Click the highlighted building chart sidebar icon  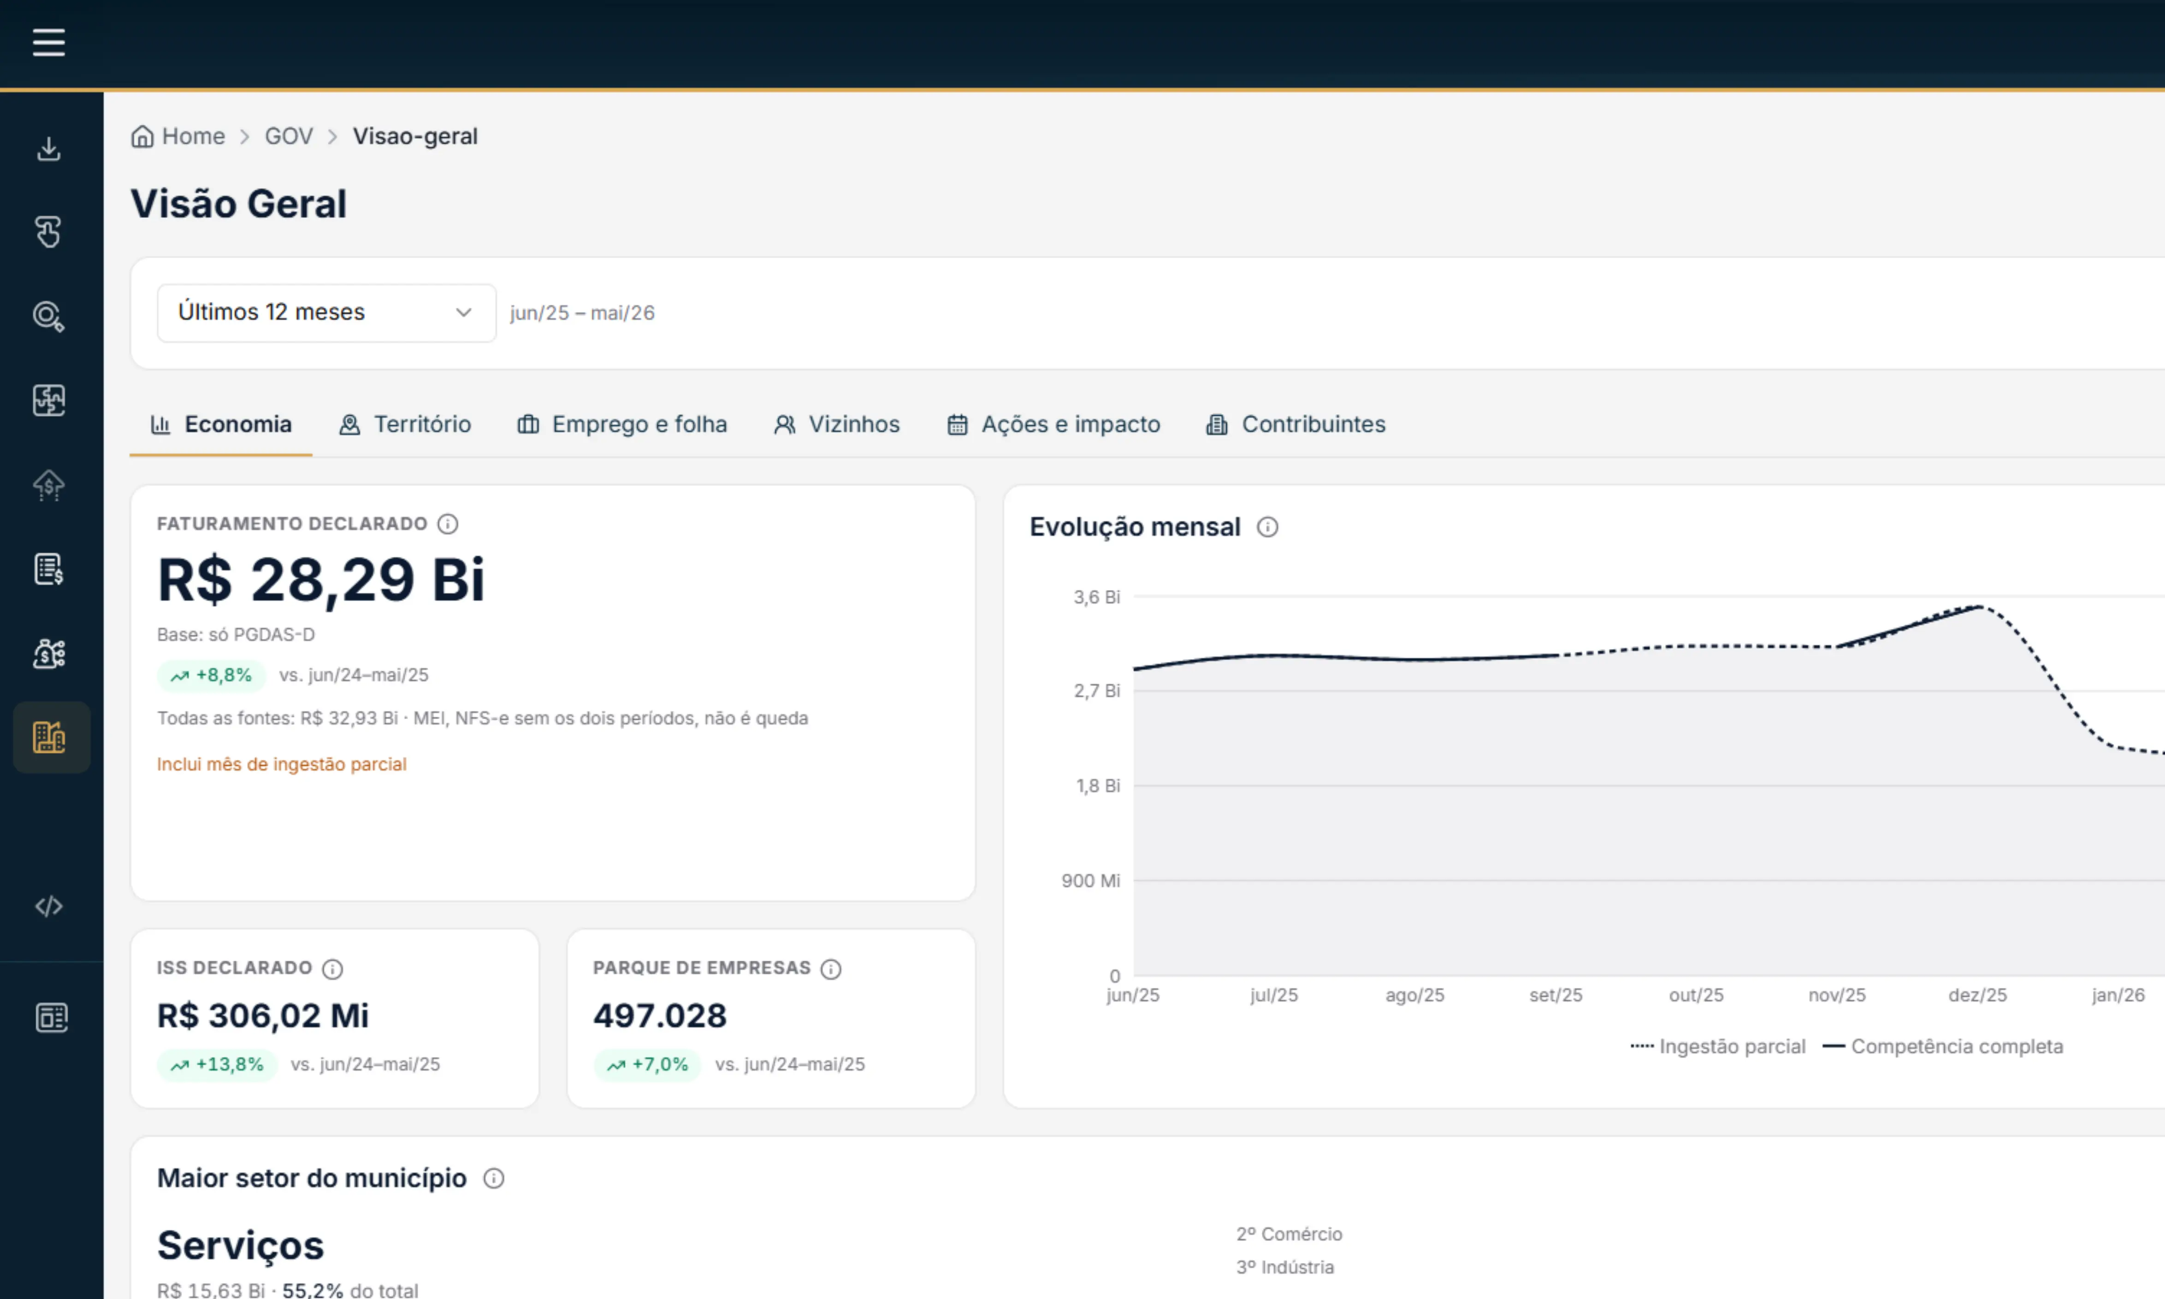[51, 737]
